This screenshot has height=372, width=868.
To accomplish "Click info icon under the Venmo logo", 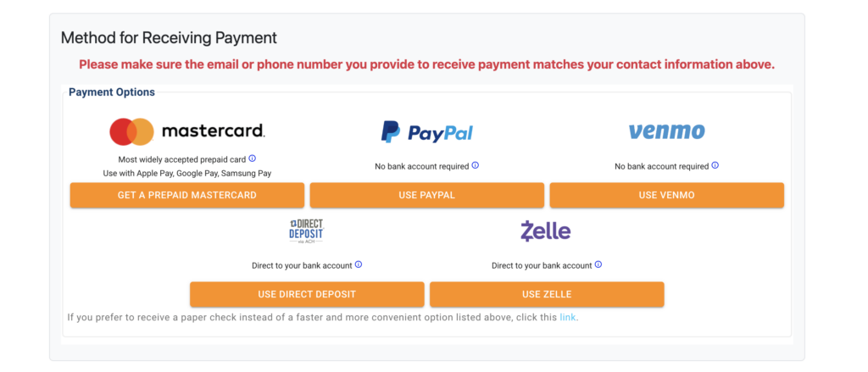I will pos(715,165).
